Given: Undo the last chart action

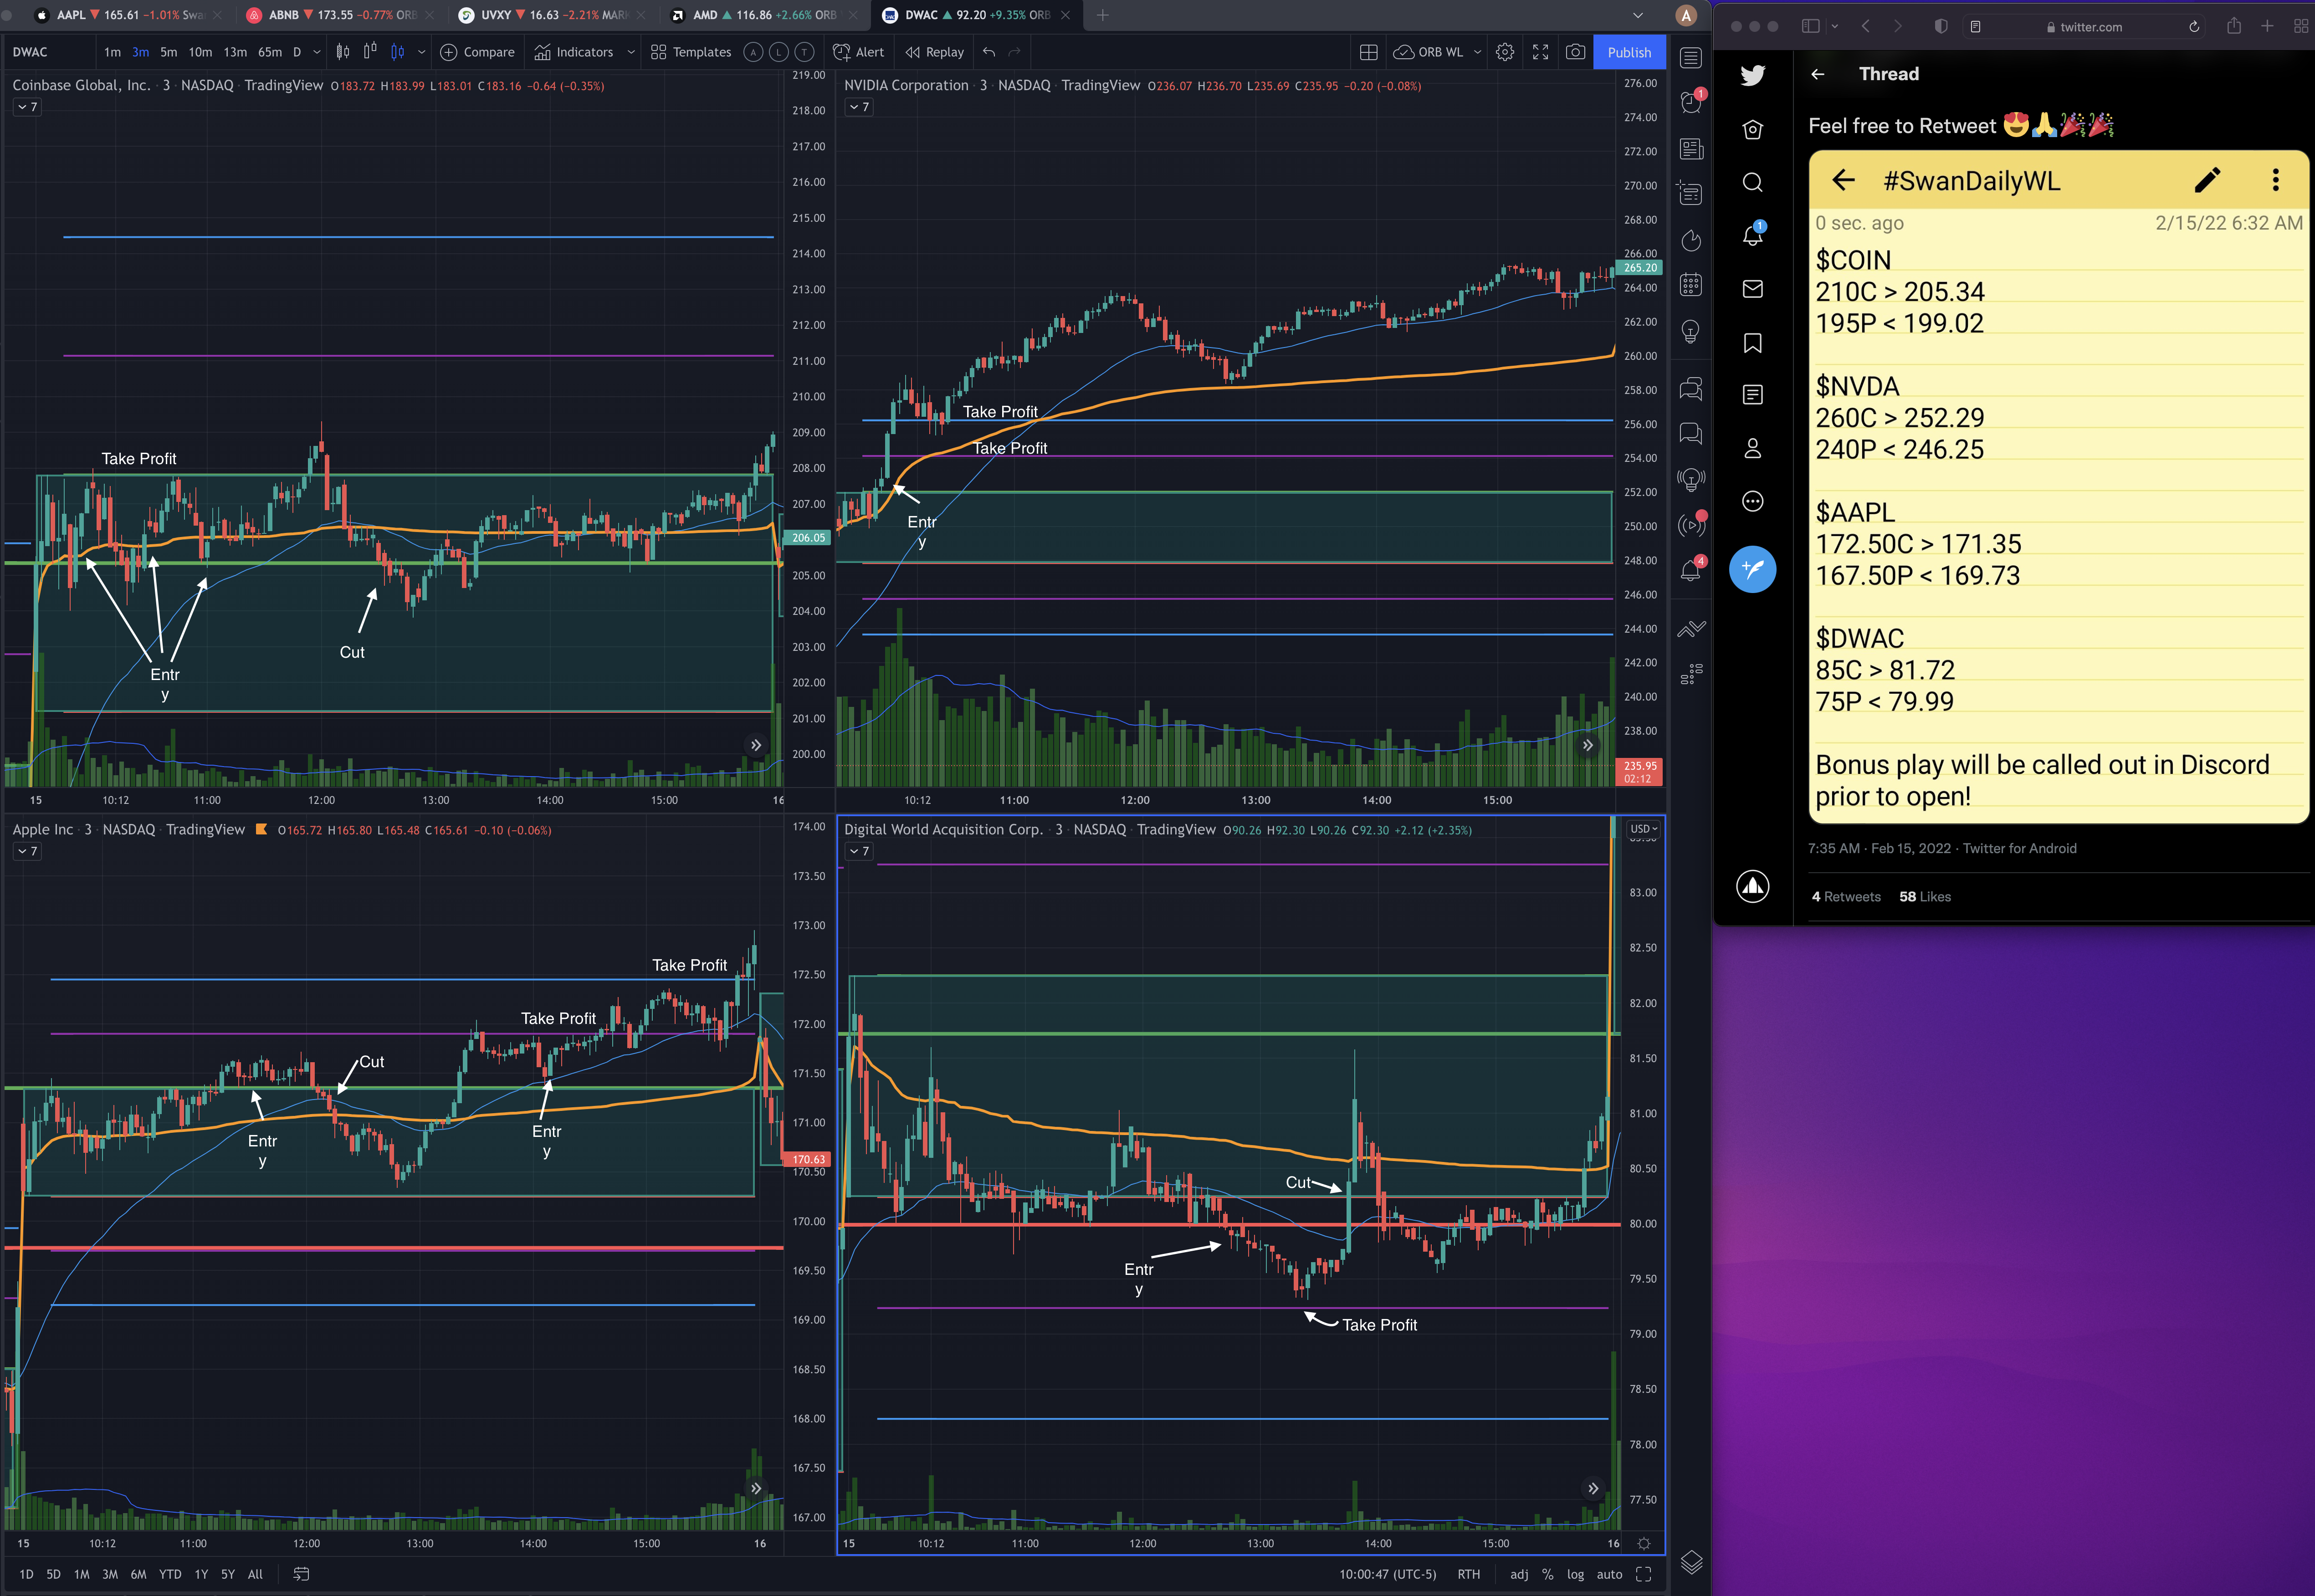Looking at the screenshot, I should click(x=988, y=52).
